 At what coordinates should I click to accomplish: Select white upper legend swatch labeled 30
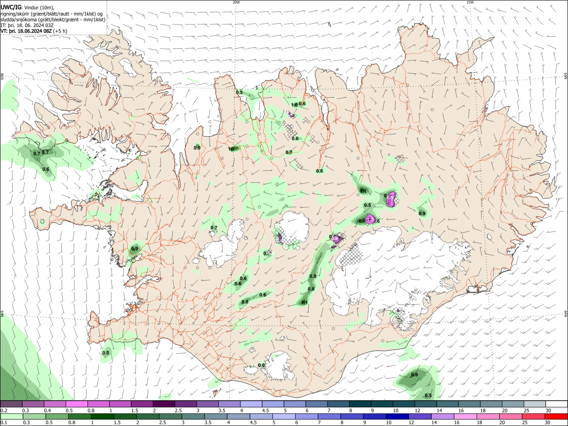coord(557,404)
